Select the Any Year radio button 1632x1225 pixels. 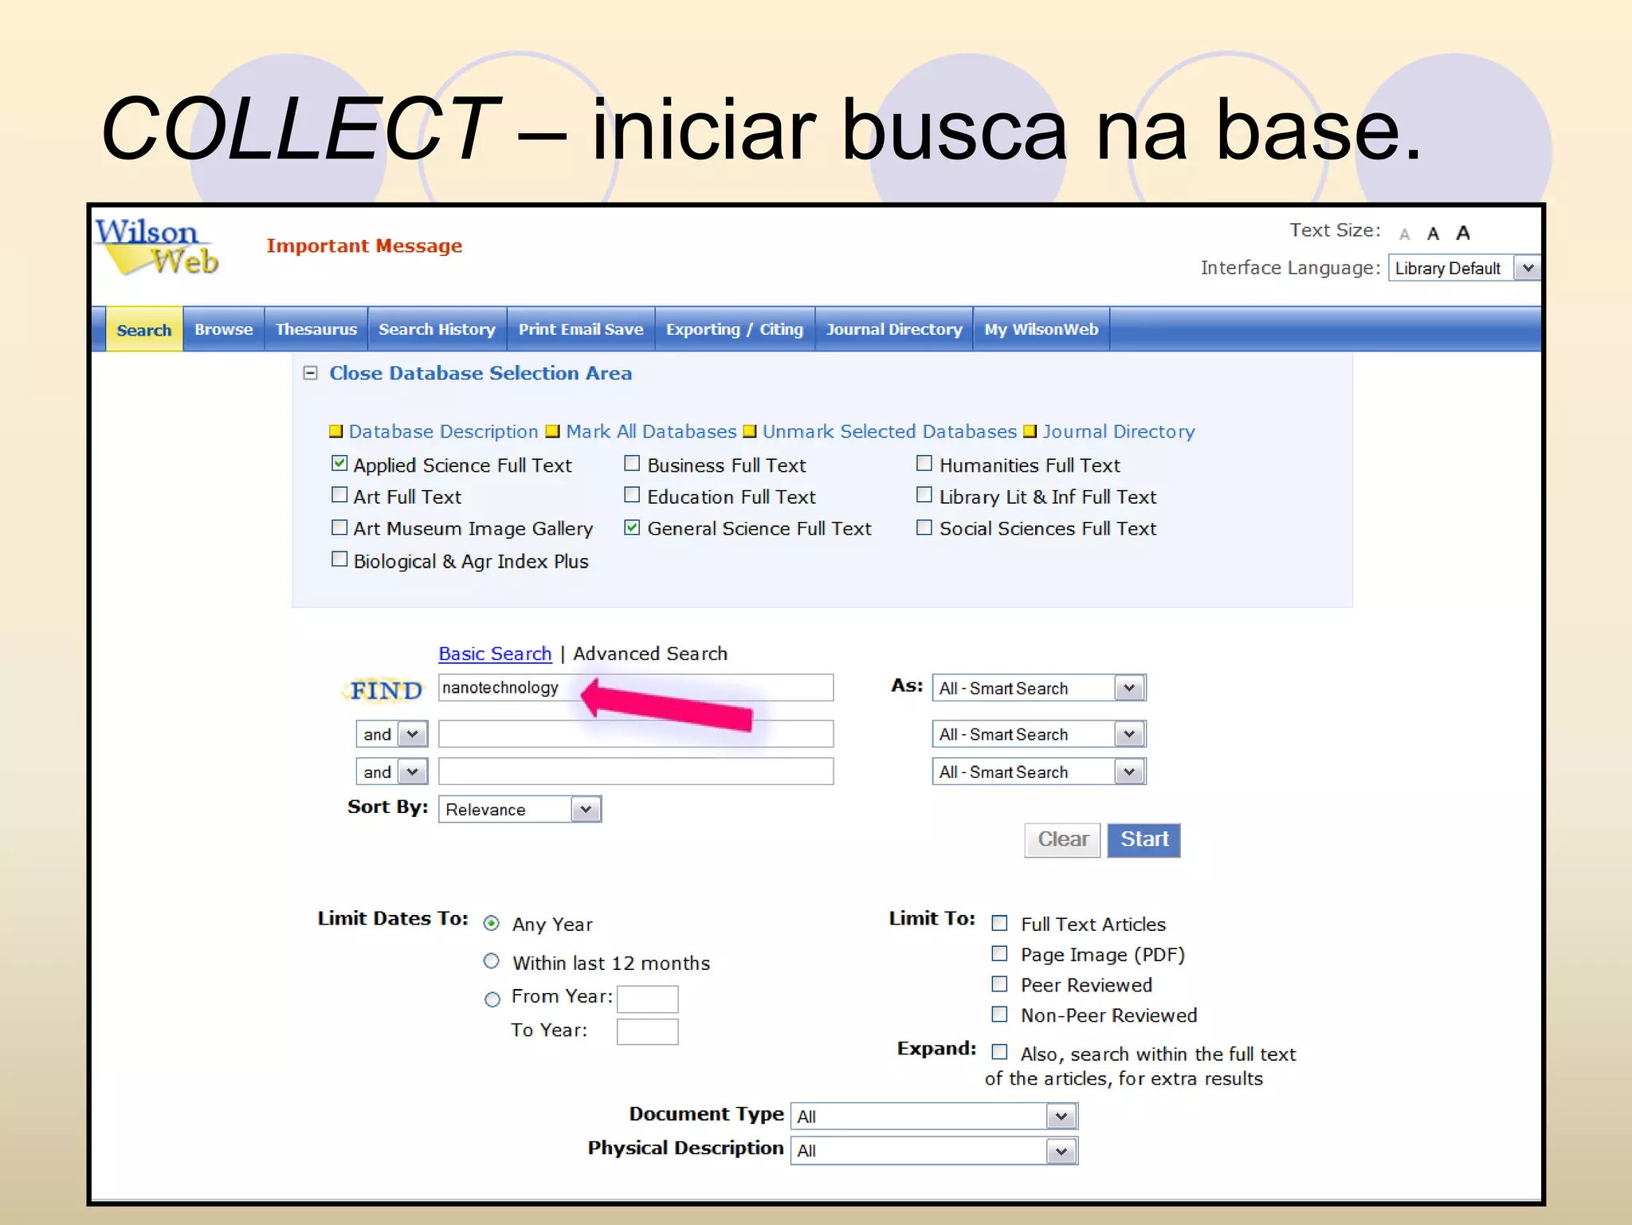tap(492, 923)
